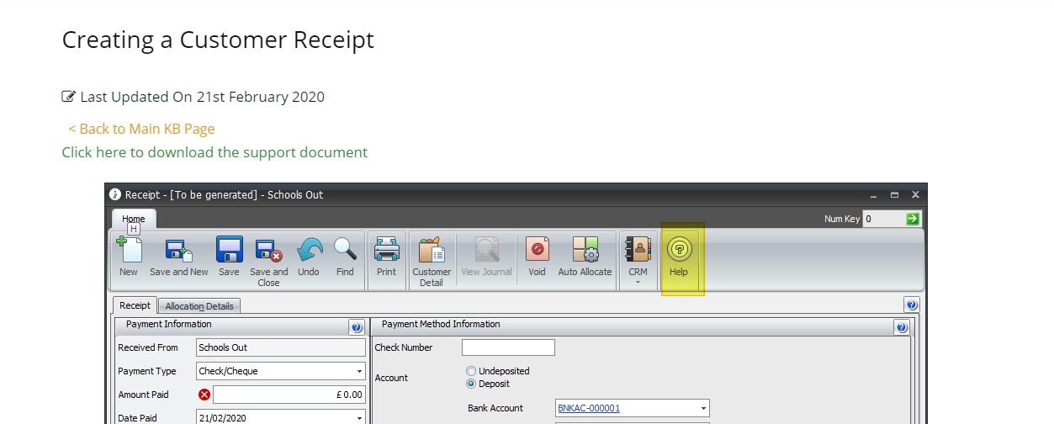Open Find with the magnifier icon
Image resolution: width=1054 pixels, height=424 pixels.
coord(345,250)
